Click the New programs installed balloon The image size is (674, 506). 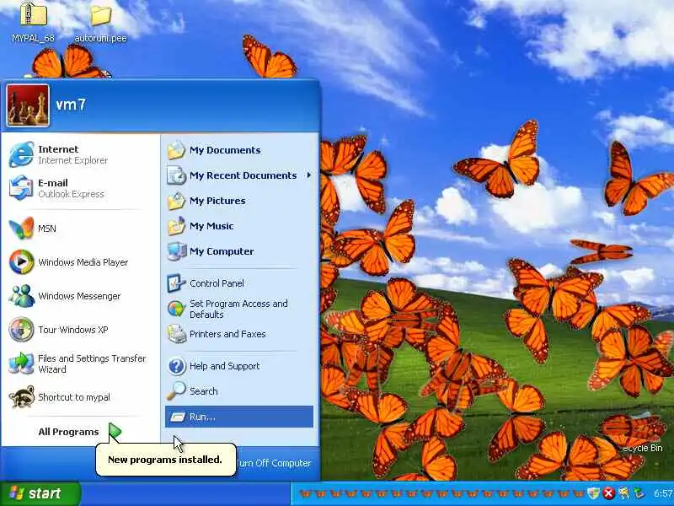[165, 460]
